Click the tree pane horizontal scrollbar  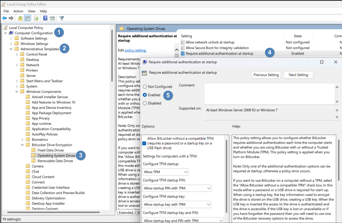[x=52, y=212]
